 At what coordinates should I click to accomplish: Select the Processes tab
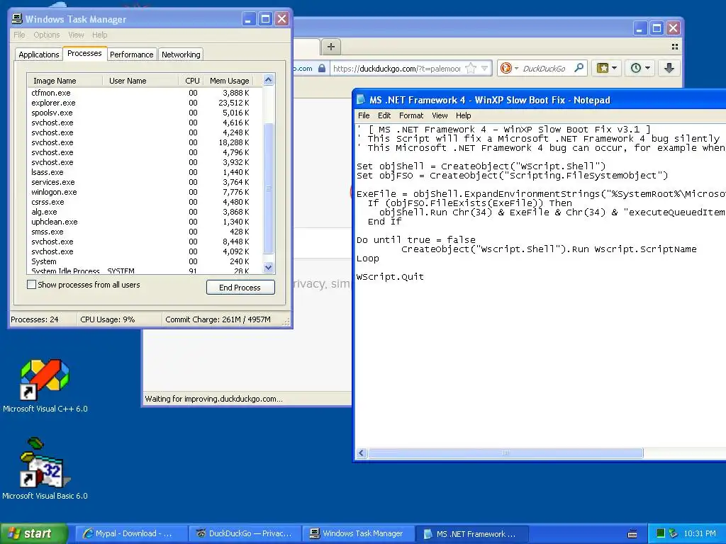84,53
